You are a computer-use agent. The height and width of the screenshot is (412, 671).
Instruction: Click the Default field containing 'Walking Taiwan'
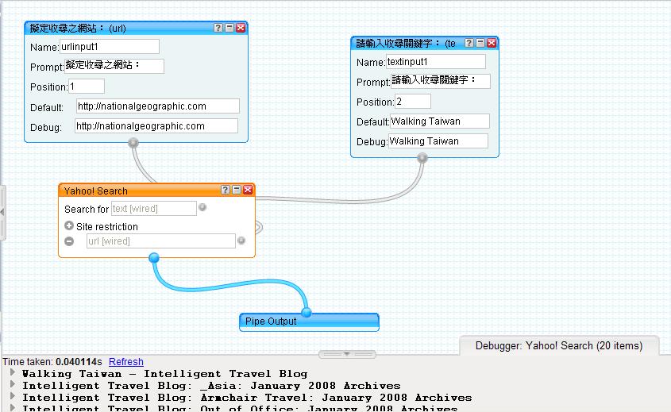click(439, 121)
